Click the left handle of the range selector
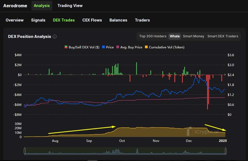This screenshot has height=161, width=248. point(25,151)
